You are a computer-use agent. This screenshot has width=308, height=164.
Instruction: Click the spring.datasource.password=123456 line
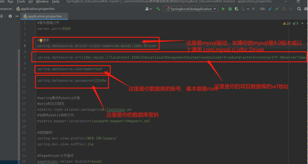click(72, 81)
